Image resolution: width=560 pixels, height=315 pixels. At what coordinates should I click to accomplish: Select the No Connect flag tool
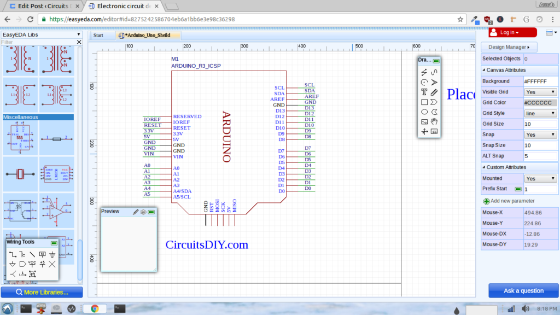point(52,264)
